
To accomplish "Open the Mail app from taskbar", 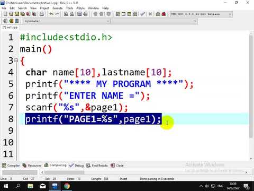I will point(43,186).
